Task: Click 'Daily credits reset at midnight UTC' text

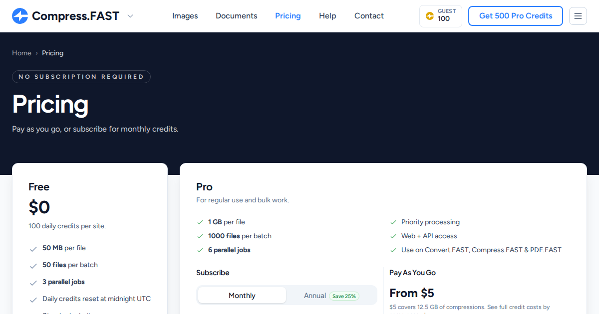Action: click(96, 299)
